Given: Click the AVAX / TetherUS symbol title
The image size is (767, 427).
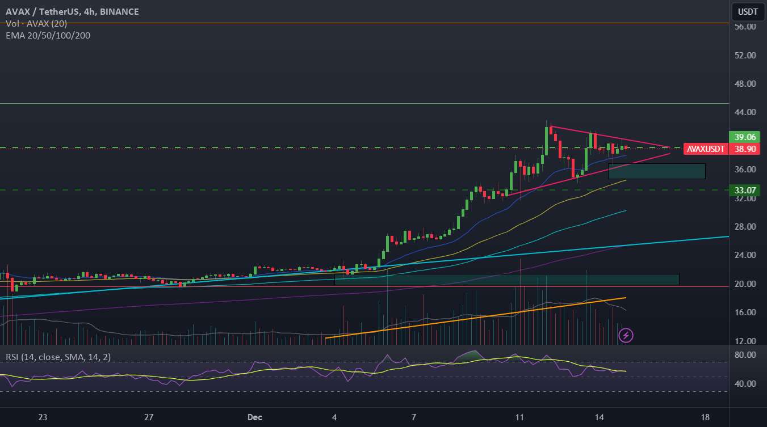Looking at the screenshot, I should [73, 12].
